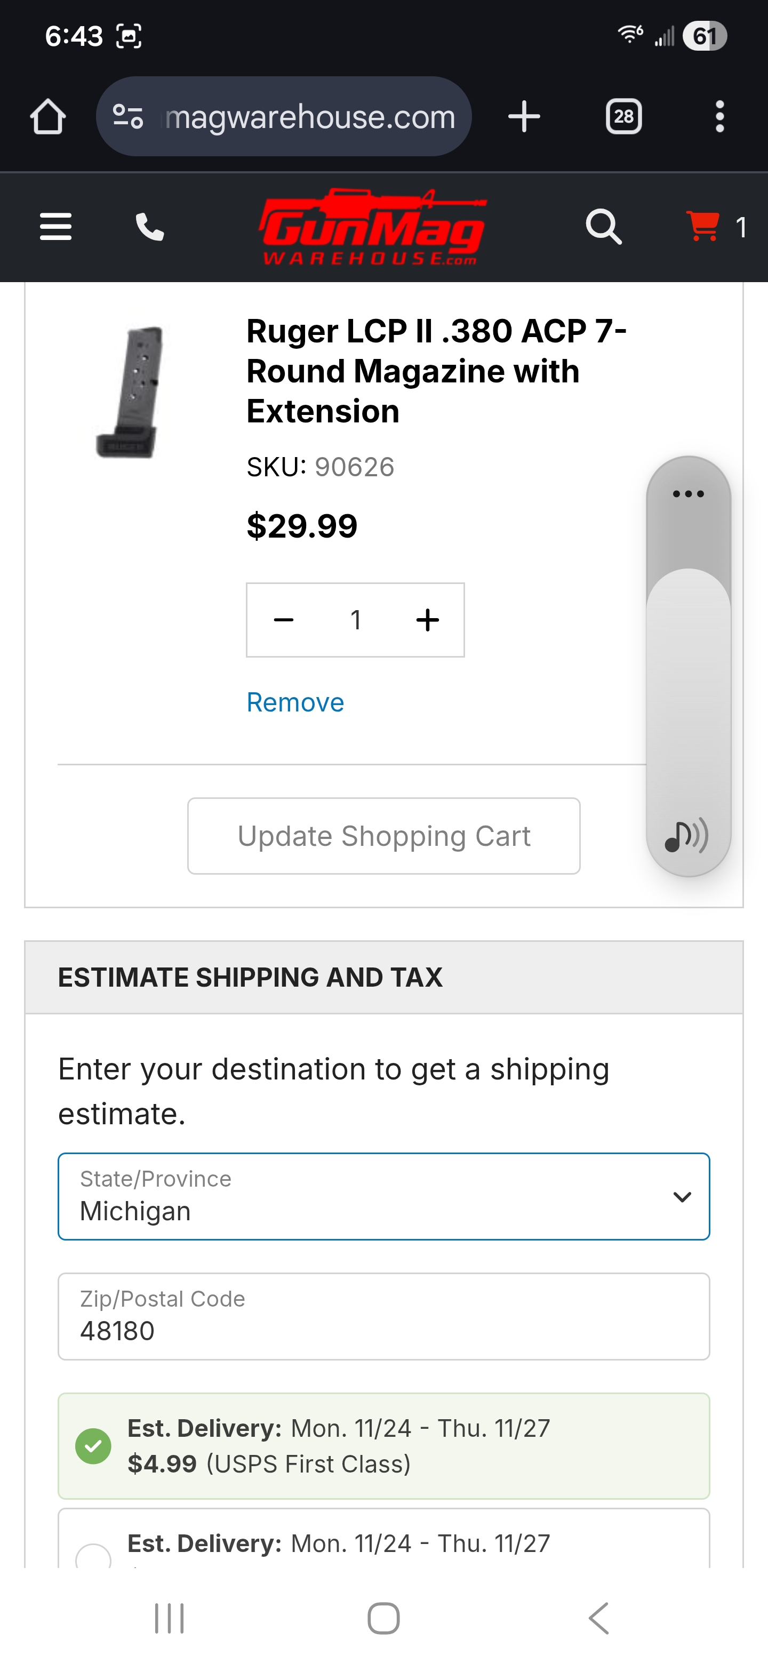
Task: Go to the browser home page
Action: tap(48, 117)
